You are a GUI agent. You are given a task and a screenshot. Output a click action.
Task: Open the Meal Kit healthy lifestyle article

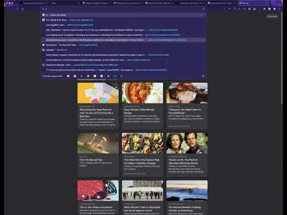pos(142,155)
